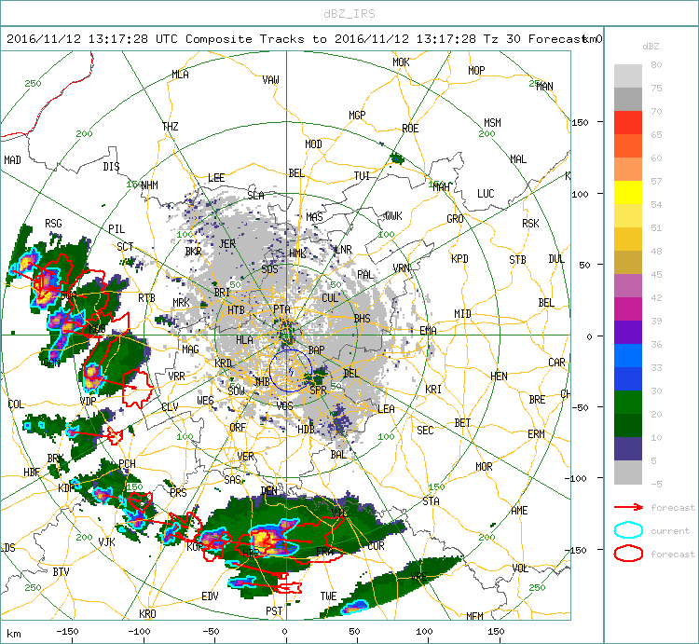The width and height of the screenshot is (699, 644).
Task: Select the MOK station label
Action: tap(401, 62)
